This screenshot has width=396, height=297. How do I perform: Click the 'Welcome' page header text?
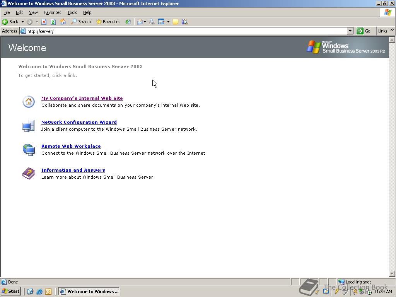tap(27, 48)
